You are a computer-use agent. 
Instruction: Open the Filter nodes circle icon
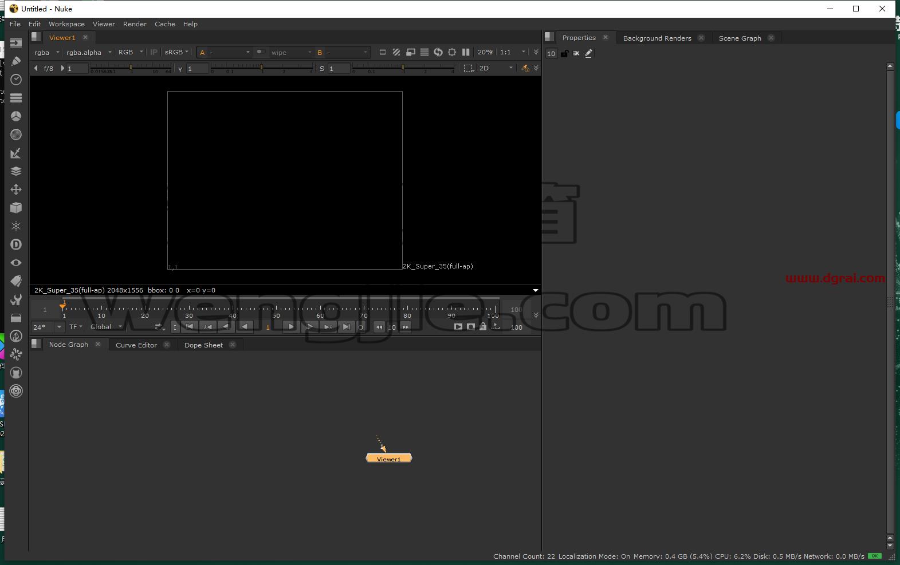click(16, 135)
